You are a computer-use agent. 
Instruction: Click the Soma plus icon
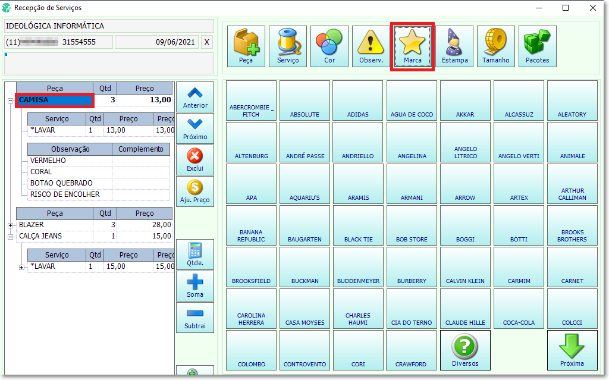pos(195,286)
